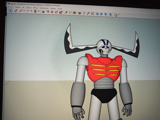This screenshot has height=120, width=160.
Task: Open the Extension Warehouse icon
Action: tap(101, 14)
